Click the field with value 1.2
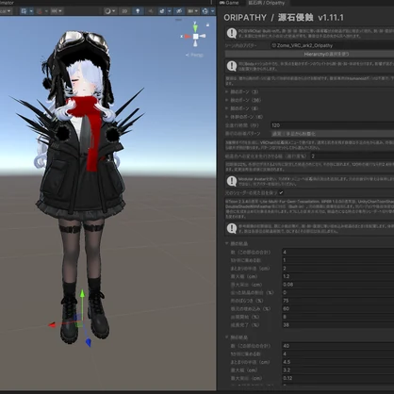 [x=337, y=276]
